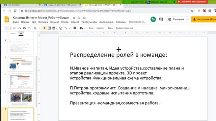Viewport: 216px width, 121px height.
Task: Click the undo arrow in toolbar
Action: pyautogui.click(x=15, y=28)
